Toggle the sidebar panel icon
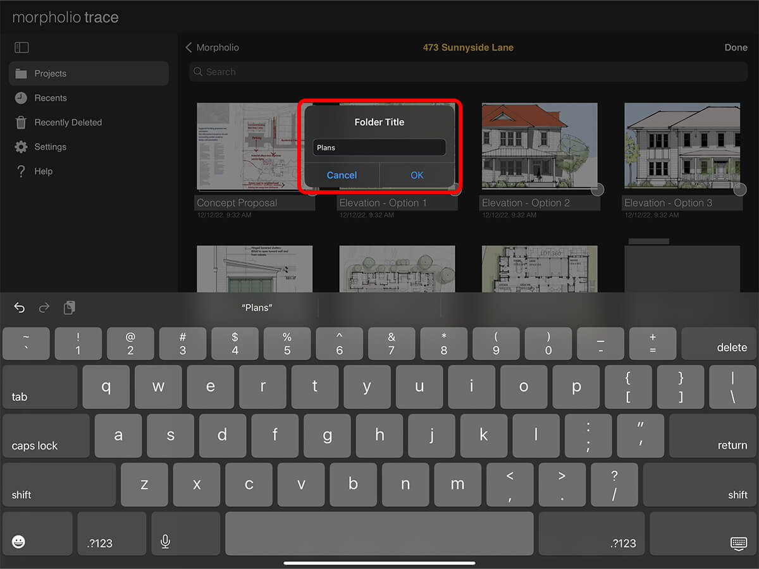This screenshot has height=569, width=759. [22, 47]
